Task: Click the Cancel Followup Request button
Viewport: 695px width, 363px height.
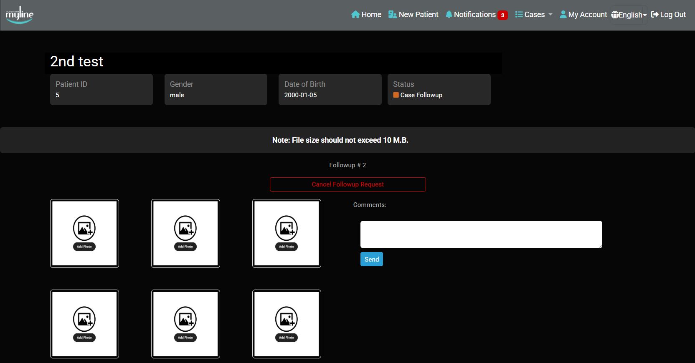Action: coord(347,184)
